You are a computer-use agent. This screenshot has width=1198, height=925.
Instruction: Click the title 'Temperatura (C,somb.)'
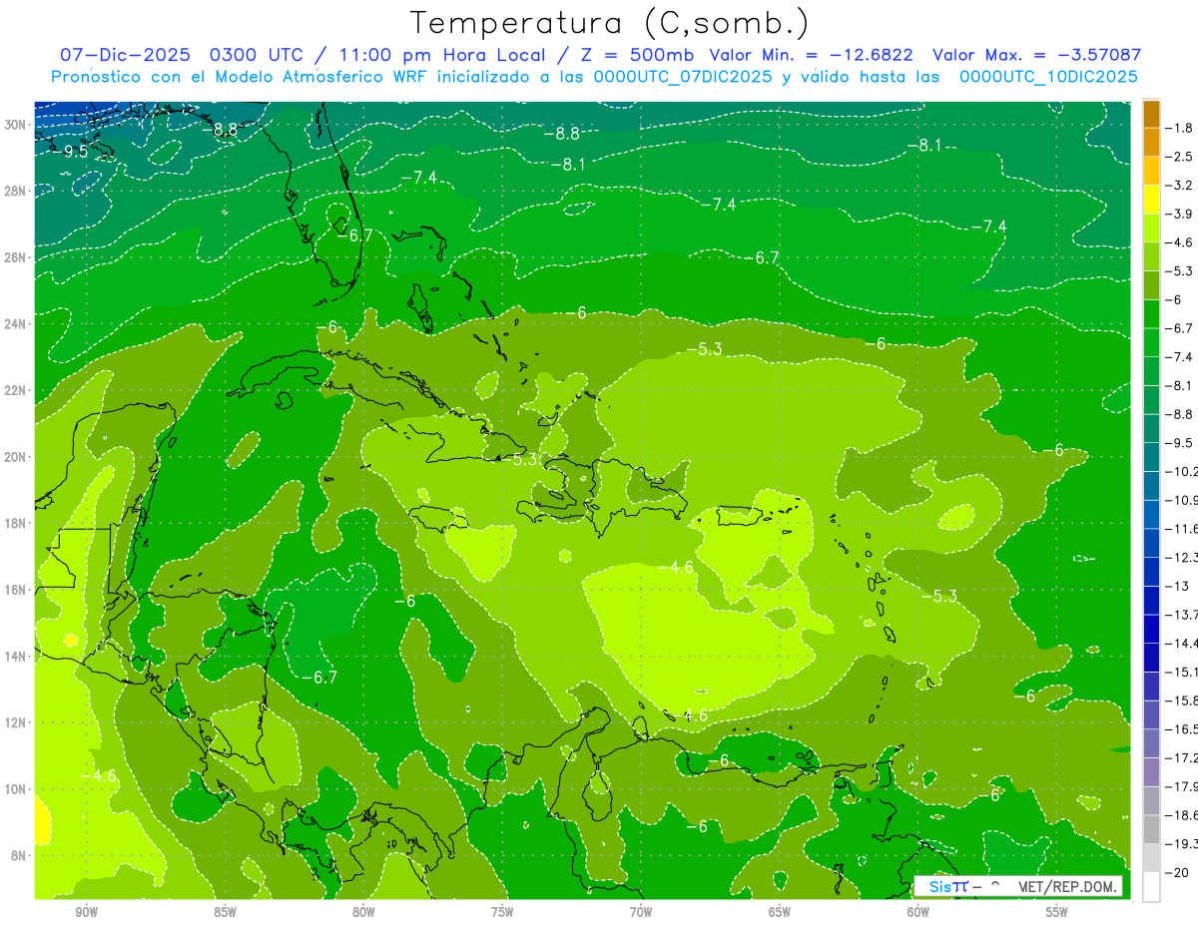pos(610,23)
